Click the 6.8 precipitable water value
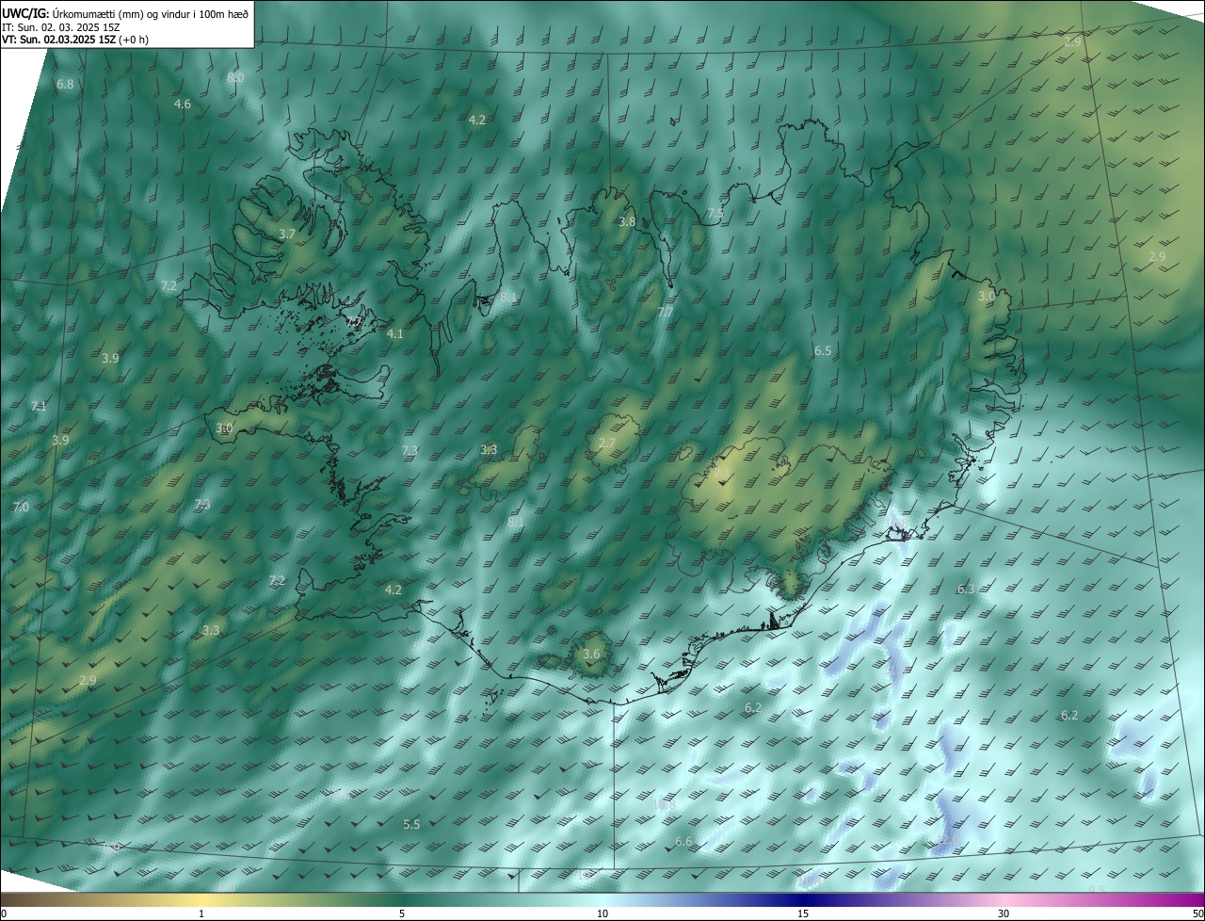1205x921 pixels. click(x=65, y=85)
